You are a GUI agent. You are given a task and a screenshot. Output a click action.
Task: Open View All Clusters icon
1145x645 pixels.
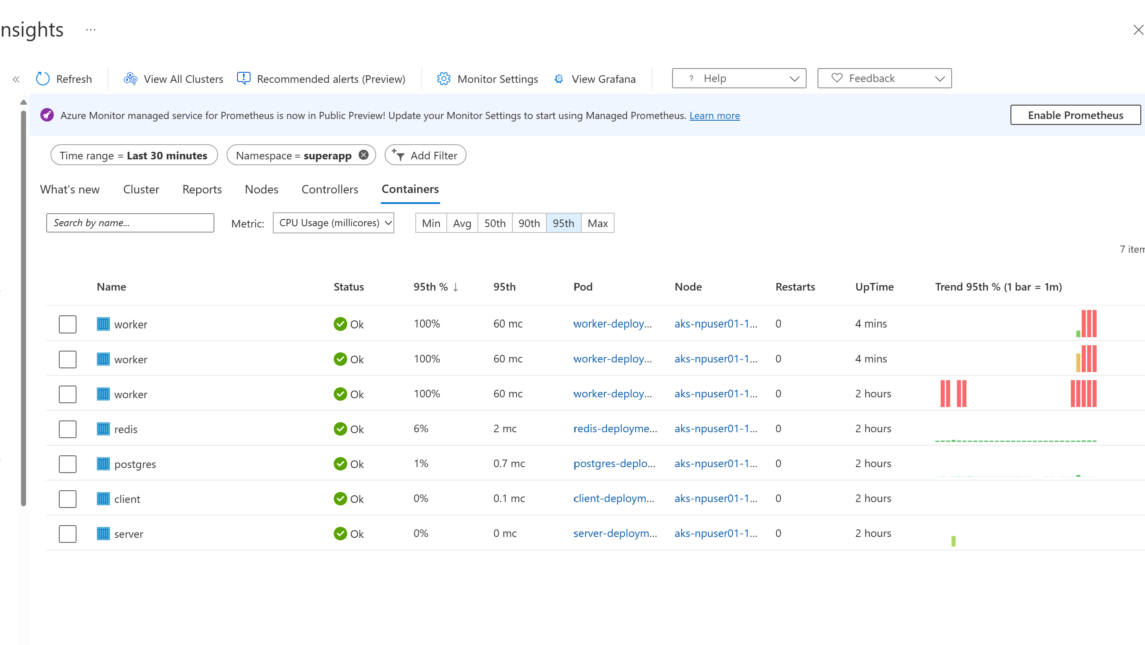pos(130,79)
